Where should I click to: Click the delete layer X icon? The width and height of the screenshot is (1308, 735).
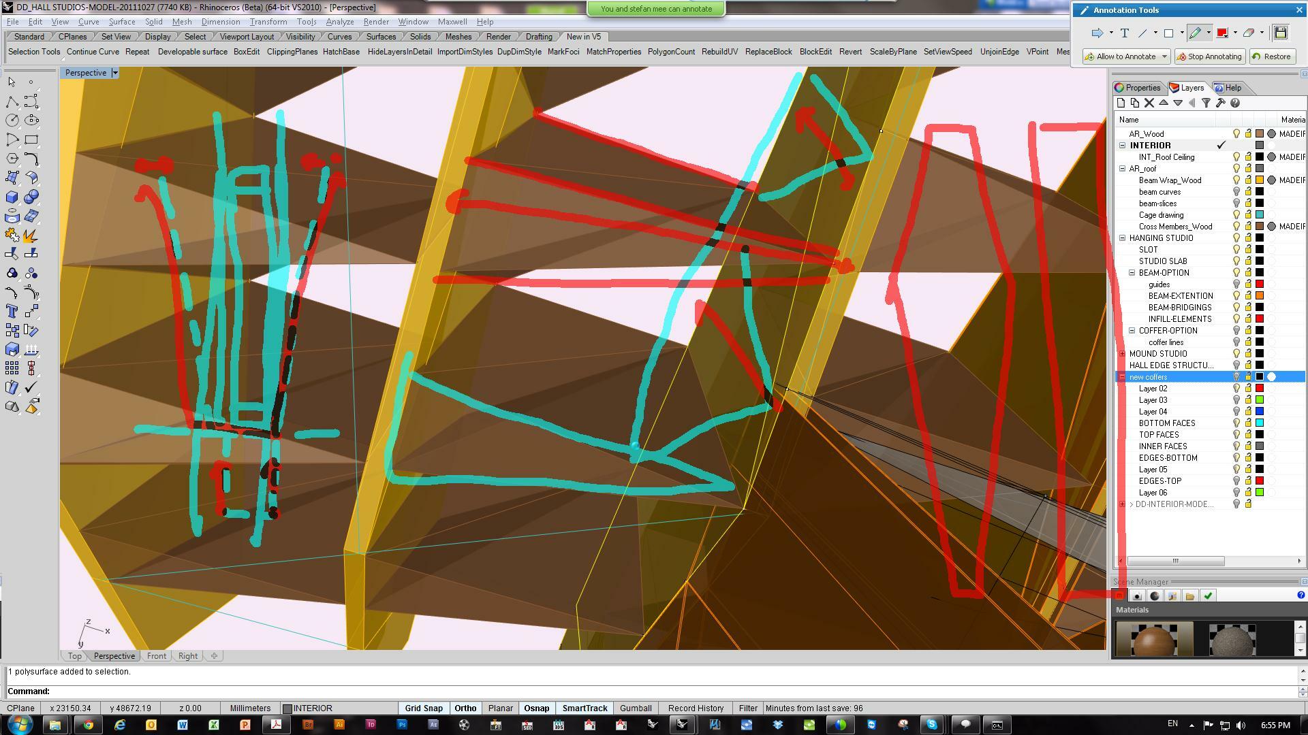coord(1149,103)
